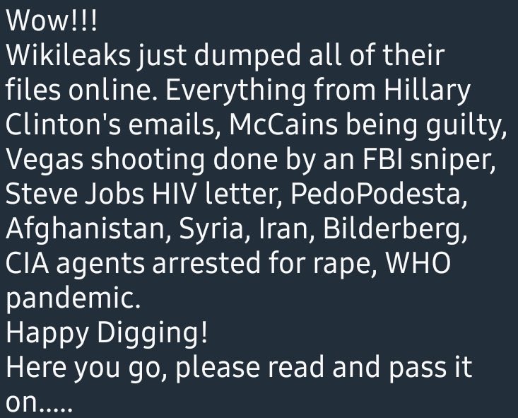Viewport: 518px width, 418px height.
Task: Select the word "PedoPodesta" in the text
Action: tap(376, 194)
